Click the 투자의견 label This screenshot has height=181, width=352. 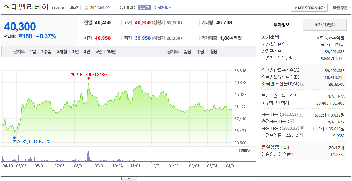point(269,96)
